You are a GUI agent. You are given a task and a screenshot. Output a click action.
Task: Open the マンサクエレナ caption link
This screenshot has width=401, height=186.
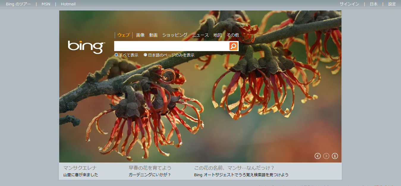tap(80, 168)
